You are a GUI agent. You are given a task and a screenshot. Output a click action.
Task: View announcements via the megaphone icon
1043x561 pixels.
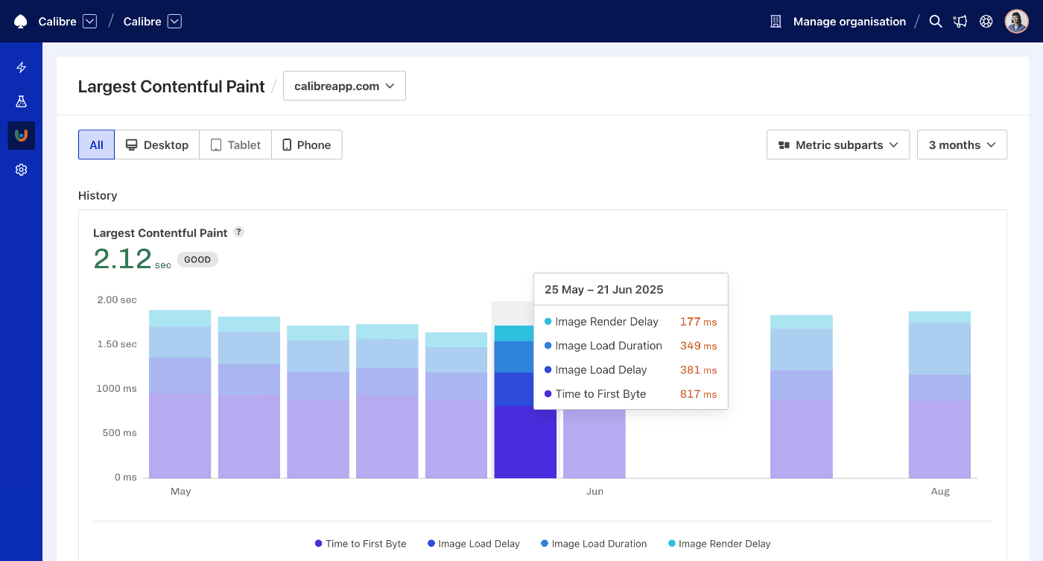pos(960,21)
